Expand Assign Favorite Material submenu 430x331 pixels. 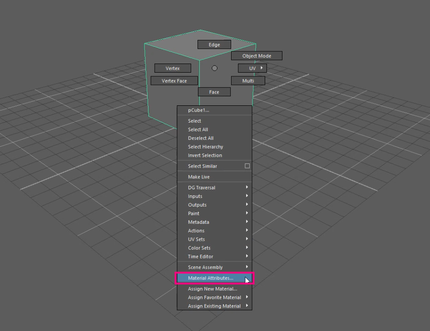(x=214, y=297)
